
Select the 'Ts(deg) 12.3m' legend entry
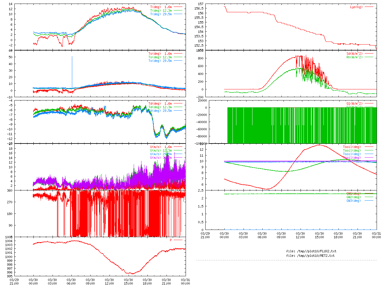coord(160,57)
